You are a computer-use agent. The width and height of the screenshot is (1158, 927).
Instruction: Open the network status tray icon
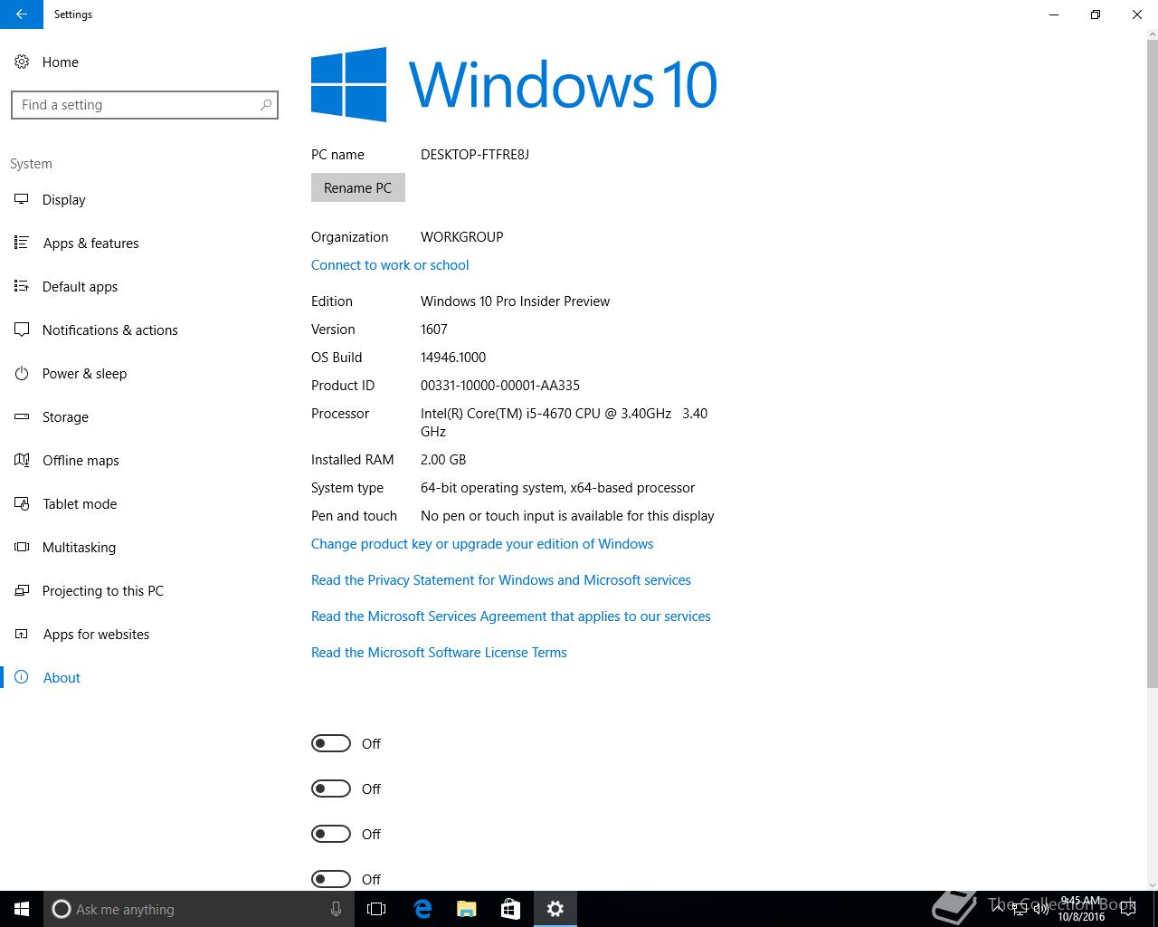coord(1020,909)
